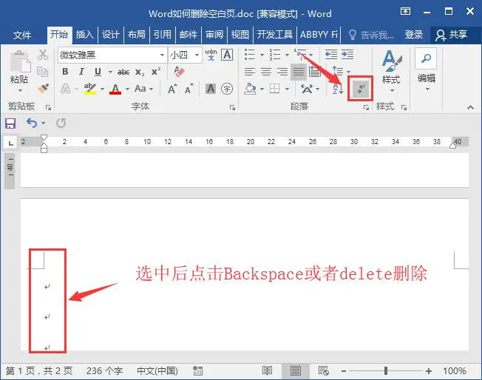This screenshot has height=380, width=482.
Task: Open the font name dropdown 微软雅黑
Action: coord(163,55)
